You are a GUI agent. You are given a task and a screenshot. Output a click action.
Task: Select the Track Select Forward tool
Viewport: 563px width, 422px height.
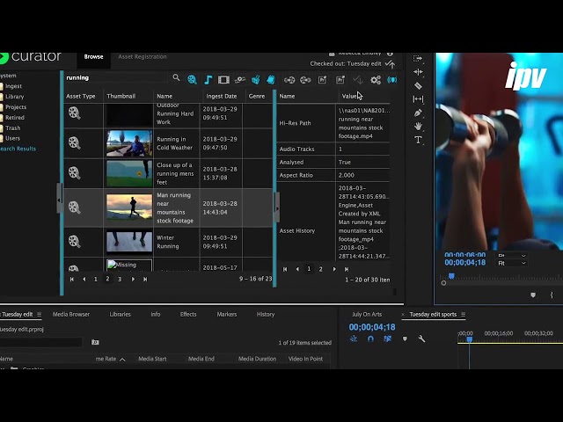pyautogui.click(x=418, y=58)
